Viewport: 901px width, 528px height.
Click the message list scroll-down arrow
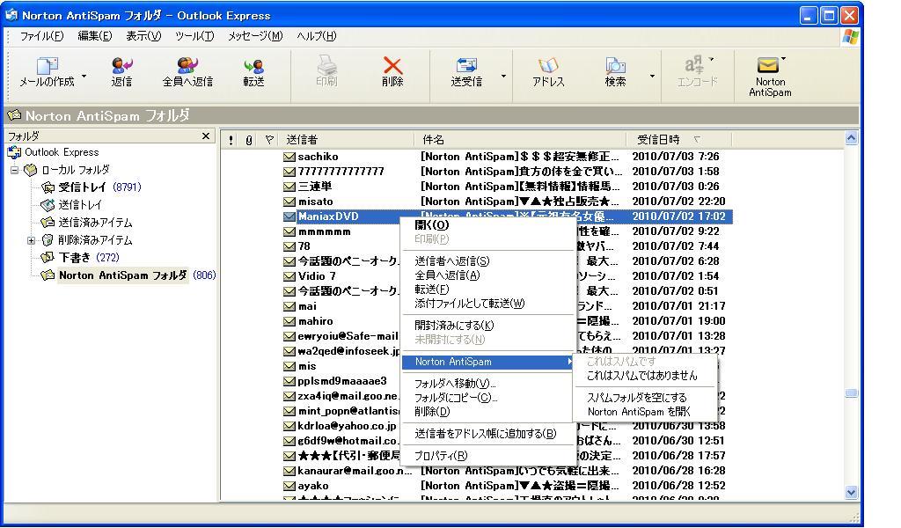(852, 493)
